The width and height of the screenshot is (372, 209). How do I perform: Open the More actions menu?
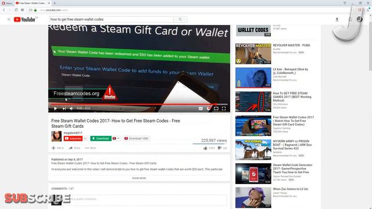coord(91,148)
